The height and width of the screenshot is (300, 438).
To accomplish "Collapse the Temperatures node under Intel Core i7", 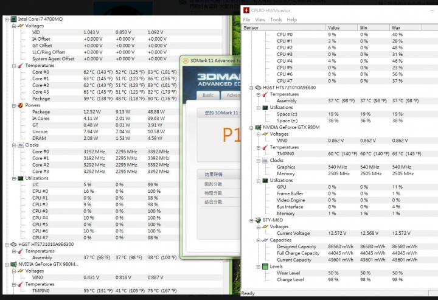I will 13,66.
